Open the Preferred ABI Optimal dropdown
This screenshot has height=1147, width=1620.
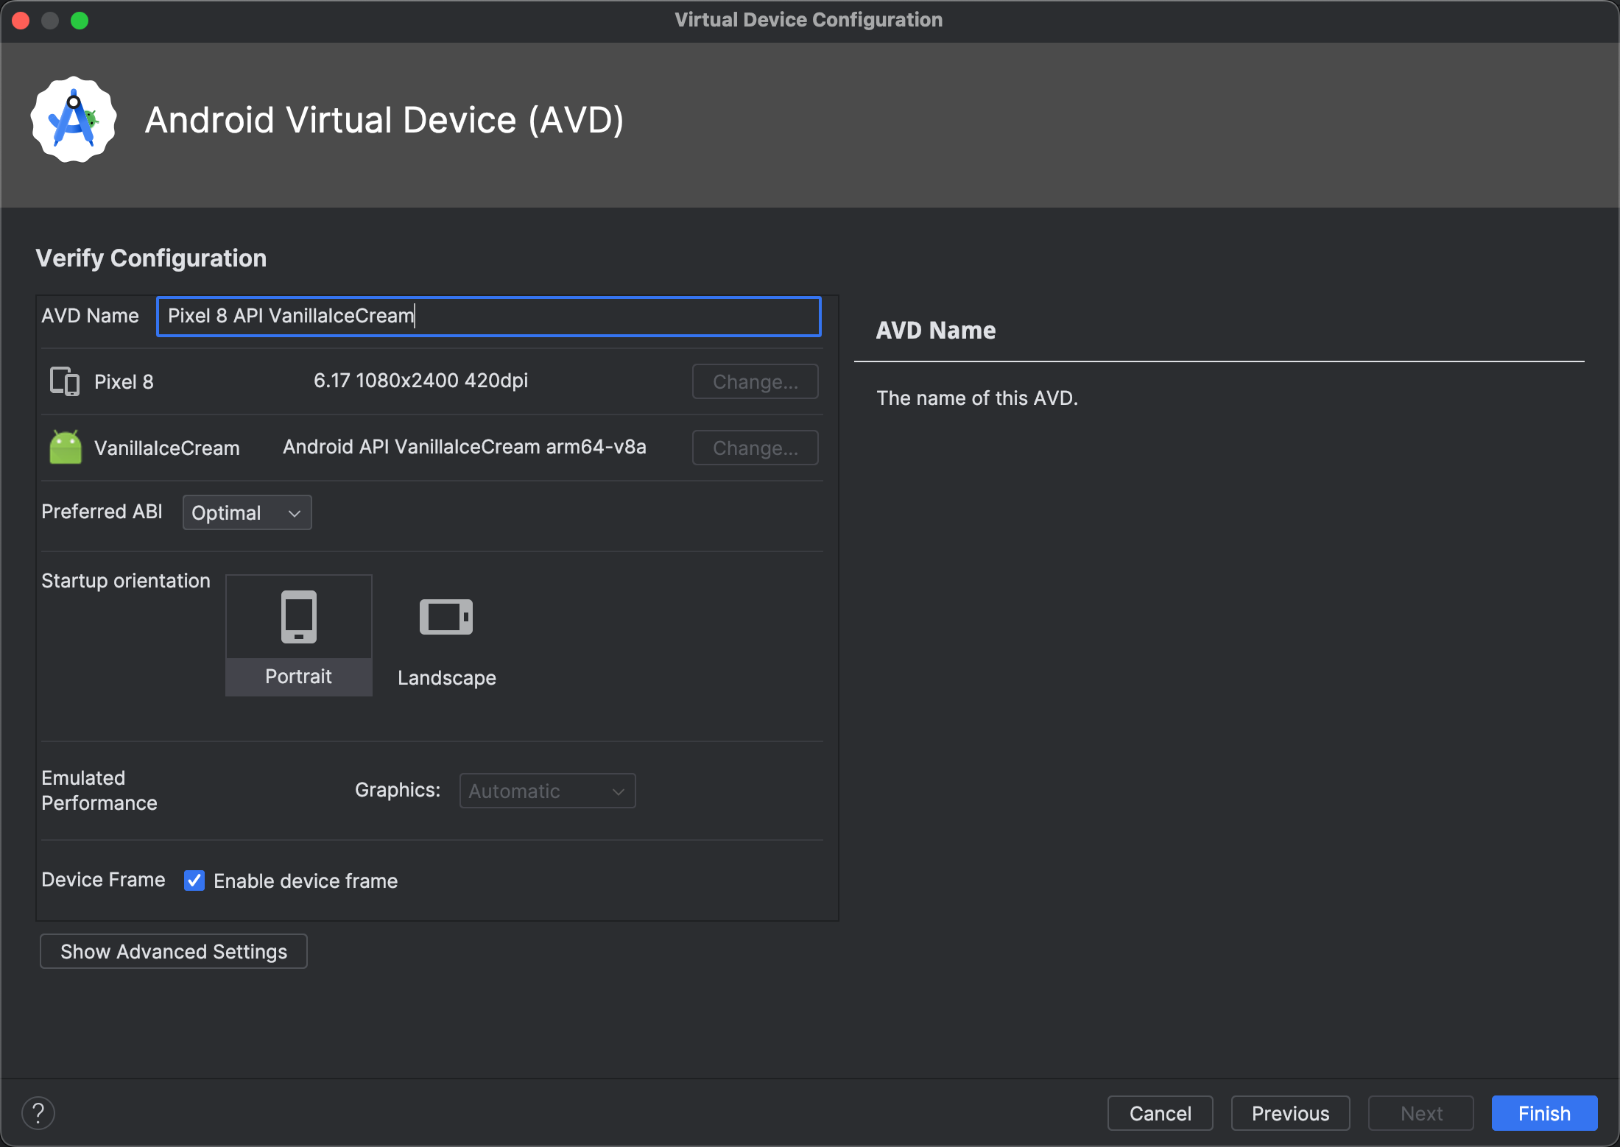tap(247, 512)
